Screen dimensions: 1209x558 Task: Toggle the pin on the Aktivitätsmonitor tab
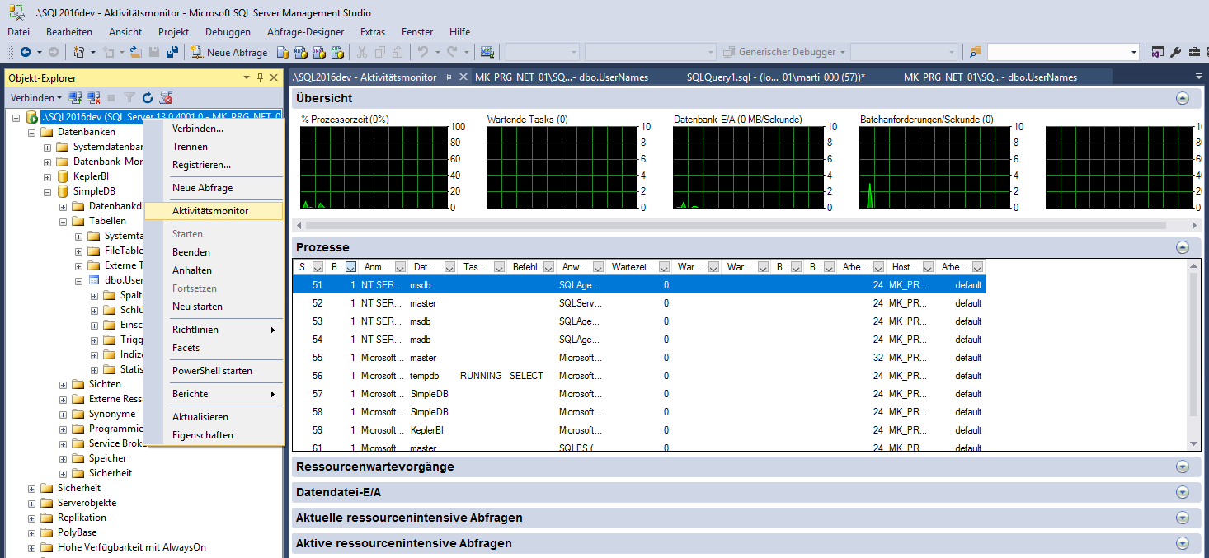(x=449, y=77)
